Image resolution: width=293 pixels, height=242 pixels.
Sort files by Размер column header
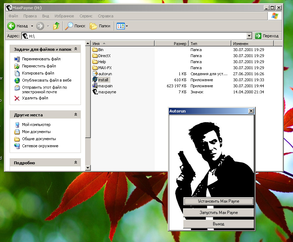[x=171, y=44]
